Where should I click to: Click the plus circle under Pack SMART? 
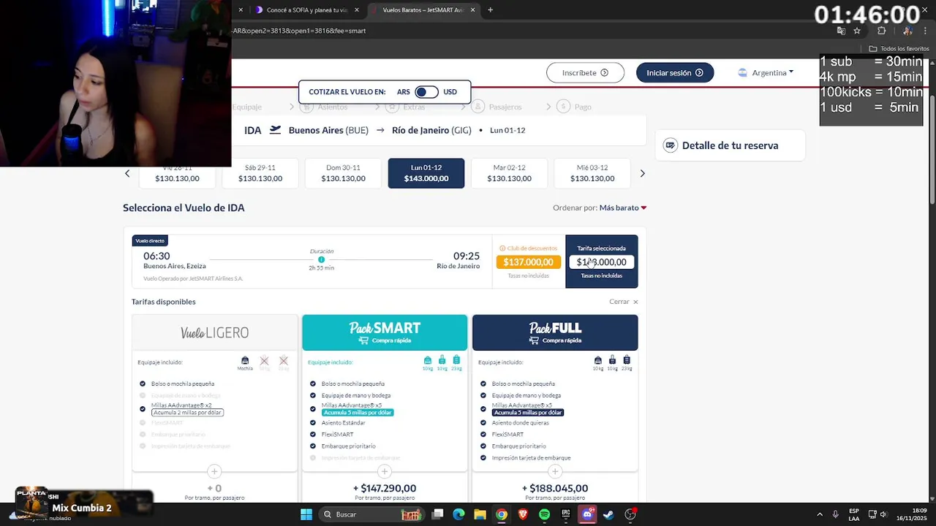[x=385, y=471]
